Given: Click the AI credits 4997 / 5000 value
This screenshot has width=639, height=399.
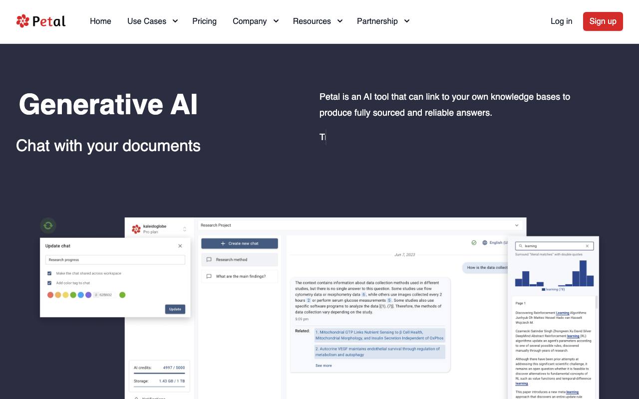Looking at the screenshot, I should coord(174,368).
